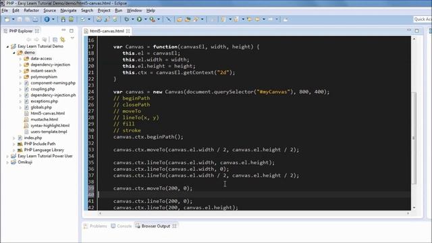Expand the data-access folder
This screenshot has width=432, height=243.
(x=20, y=59)
